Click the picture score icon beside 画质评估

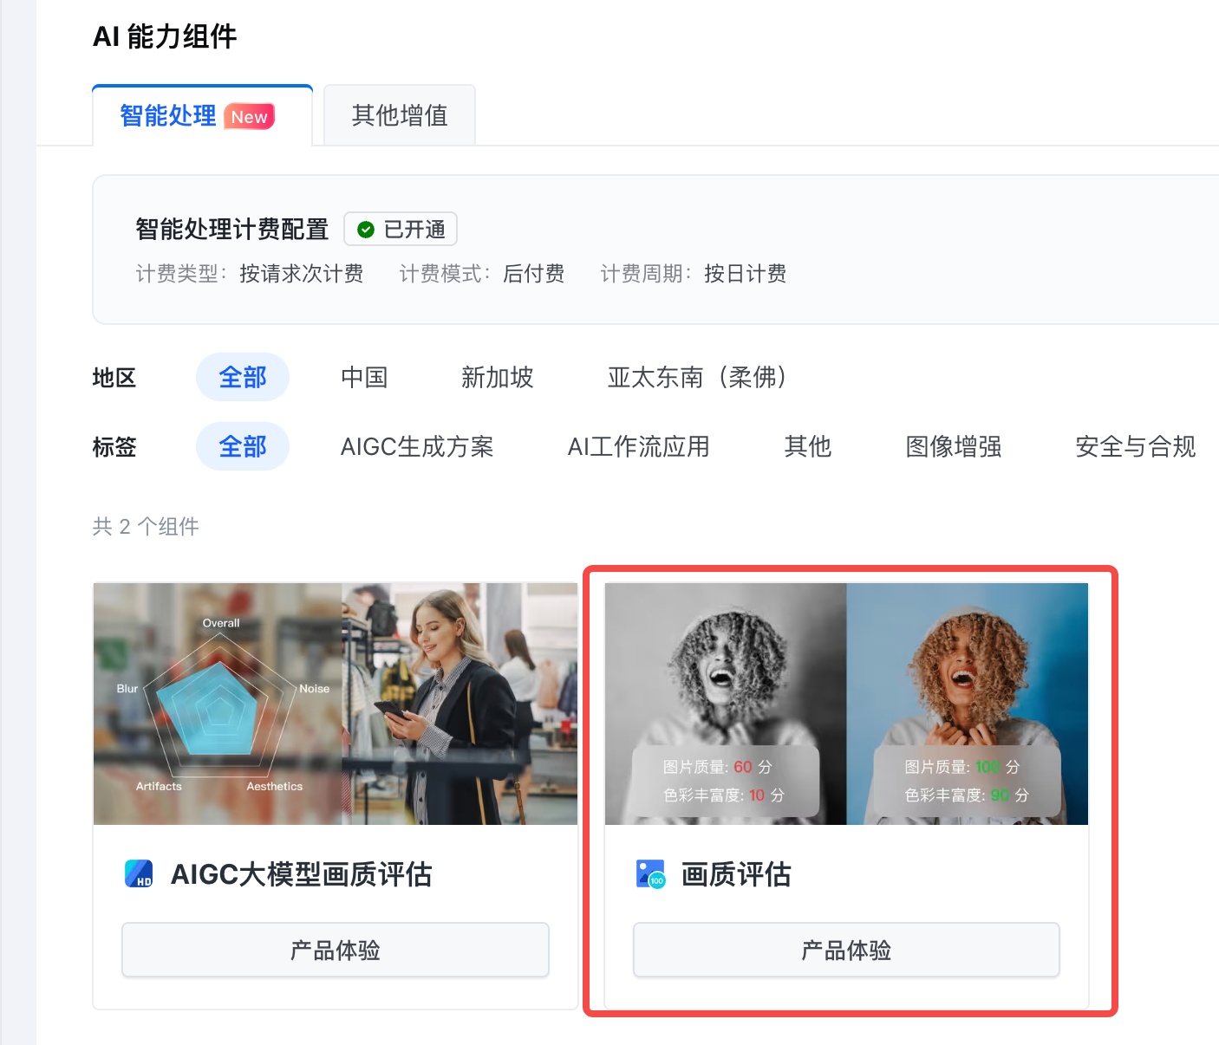click(x=650, y=873)
